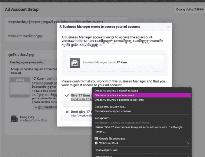Click the checkmark icon beside Give 17 Кинг
205x157 pixels.
click(67, 96)
